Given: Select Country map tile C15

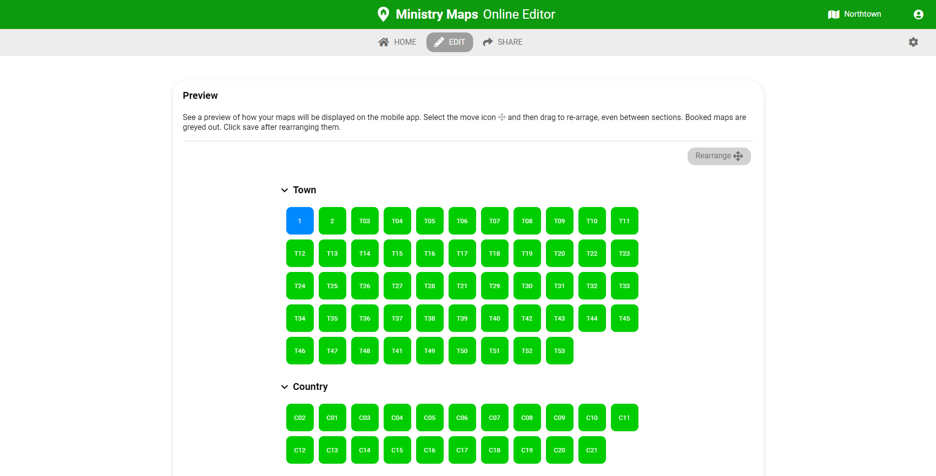Looking at the screenshot, I should pyautogui.click(x=397, y=450).
